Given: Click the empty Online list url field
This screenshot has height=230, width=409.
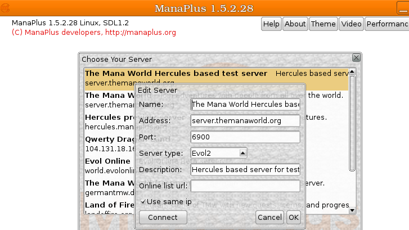Looking at the screenshot, I should coord(245,186).
